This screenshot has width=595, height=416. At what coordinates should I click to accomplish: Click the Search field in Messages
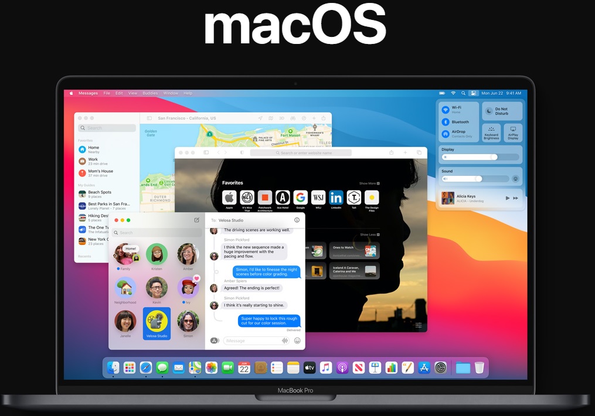pyautogui.click(x=157, y=233)
